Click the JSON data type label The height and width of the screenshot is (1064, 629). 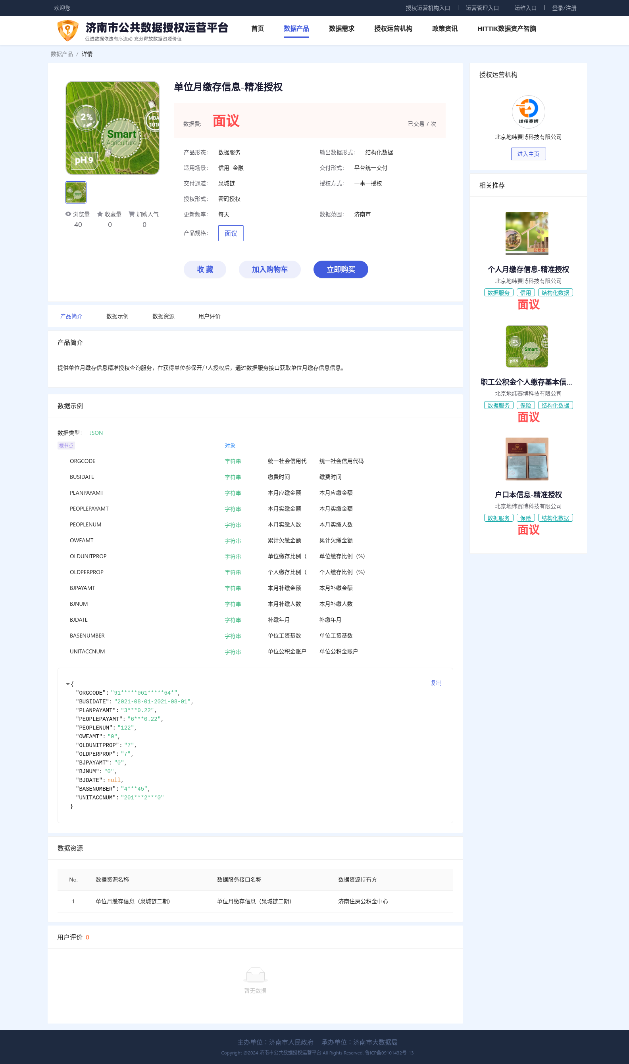click(x=96, y=433)
